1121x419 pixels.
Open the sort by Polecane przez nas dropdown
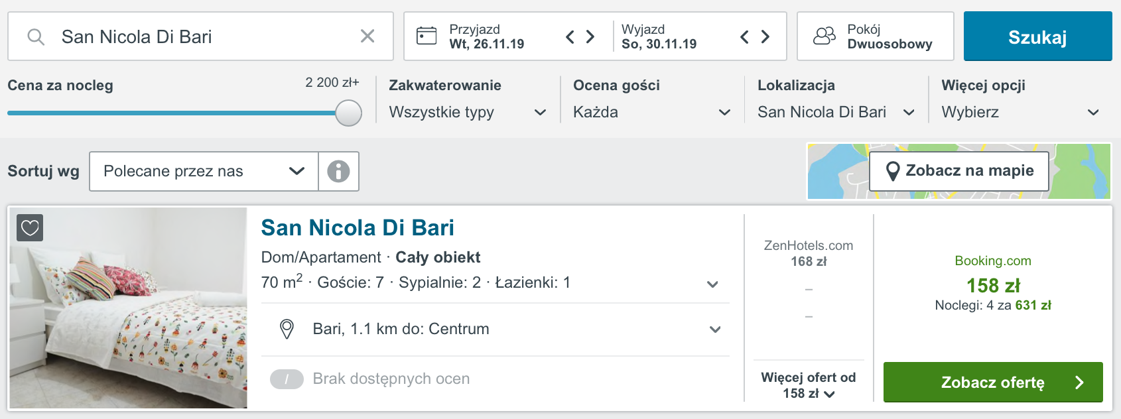pyautogui.click(x=204, y=171)
